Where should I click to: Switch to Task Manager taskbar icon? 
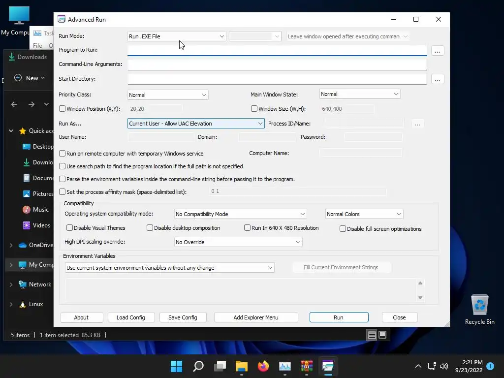tap(285, 366)
